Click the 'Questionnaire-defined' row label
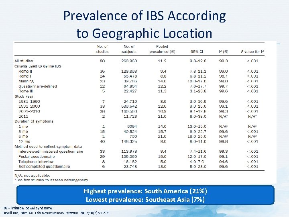 coord(38,86)
